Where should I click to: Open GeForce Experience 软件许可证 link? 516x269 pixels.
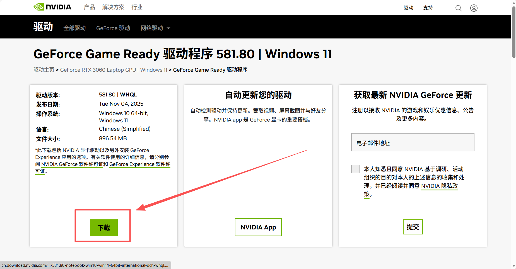tap(140, 164)
